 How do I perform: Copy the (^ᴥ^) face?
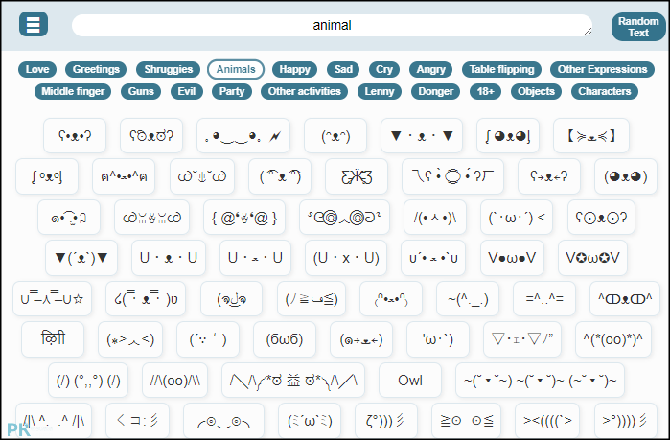(x=335, y=136)
